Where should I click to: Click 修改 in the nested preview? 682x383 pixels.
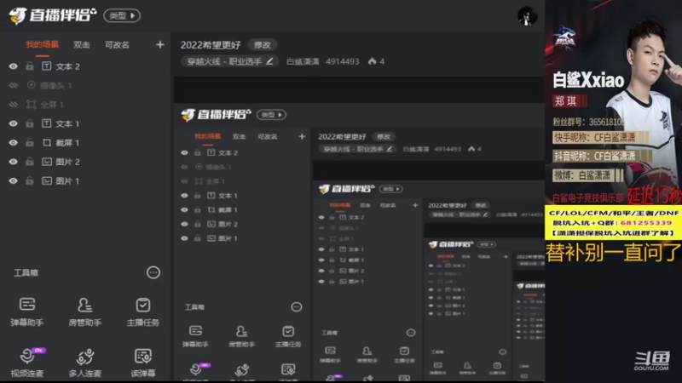tap(384, 137)
